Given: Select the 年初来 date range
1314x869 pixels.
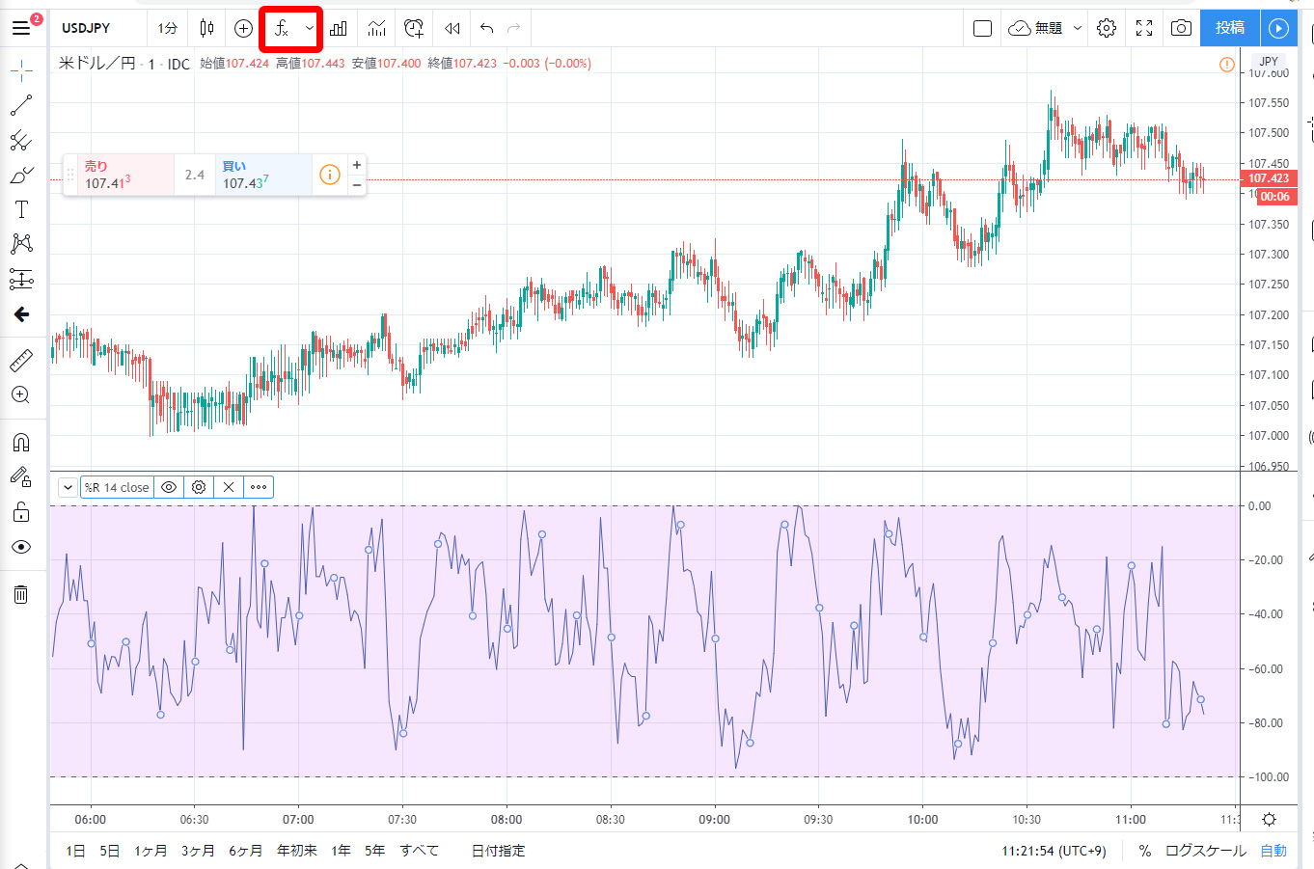Looking at the screenshot, I should tap(296, 851).
